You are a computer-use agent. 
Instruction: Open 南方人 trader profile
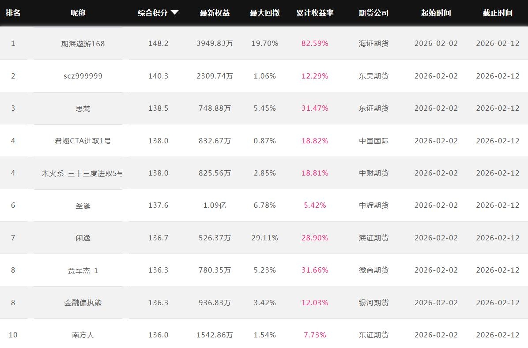(83, 335)
